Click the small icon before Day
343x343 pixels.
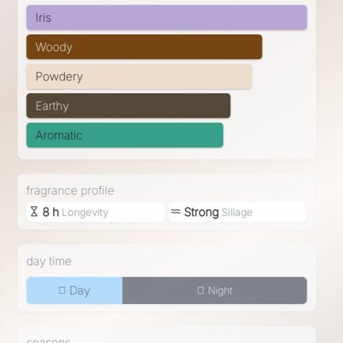62,290
